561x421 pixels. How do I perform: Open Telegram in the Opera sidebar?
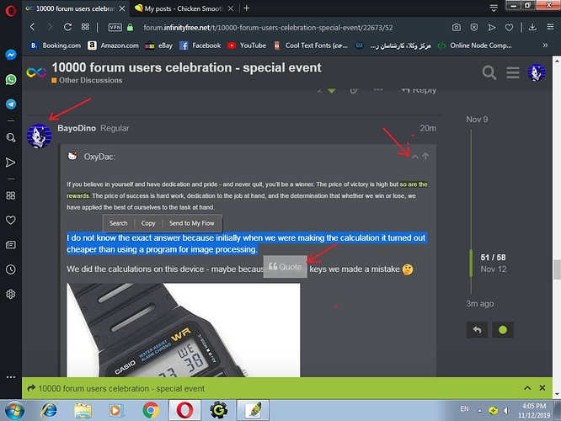(11, 104)
